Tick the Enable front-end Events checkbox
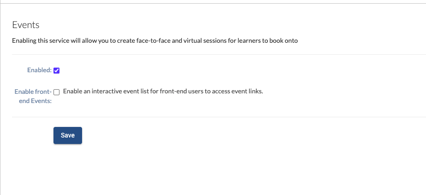The width and height of the screenshot is (426, 195). [x=57, y=92]
